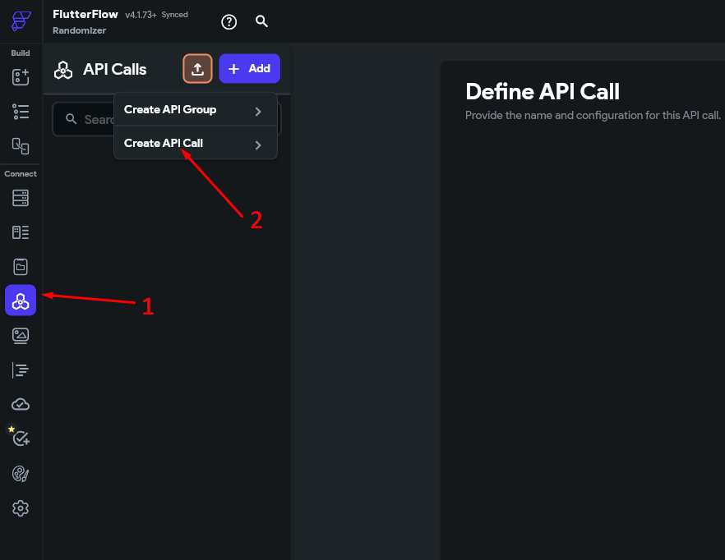Open the widget tree icon under Build
This screenshot has width=725, height=560.
20,111
